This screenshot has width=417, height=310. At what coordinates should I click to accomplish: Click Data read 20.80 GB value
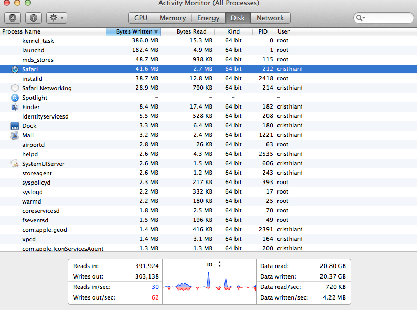click(333, 266)
